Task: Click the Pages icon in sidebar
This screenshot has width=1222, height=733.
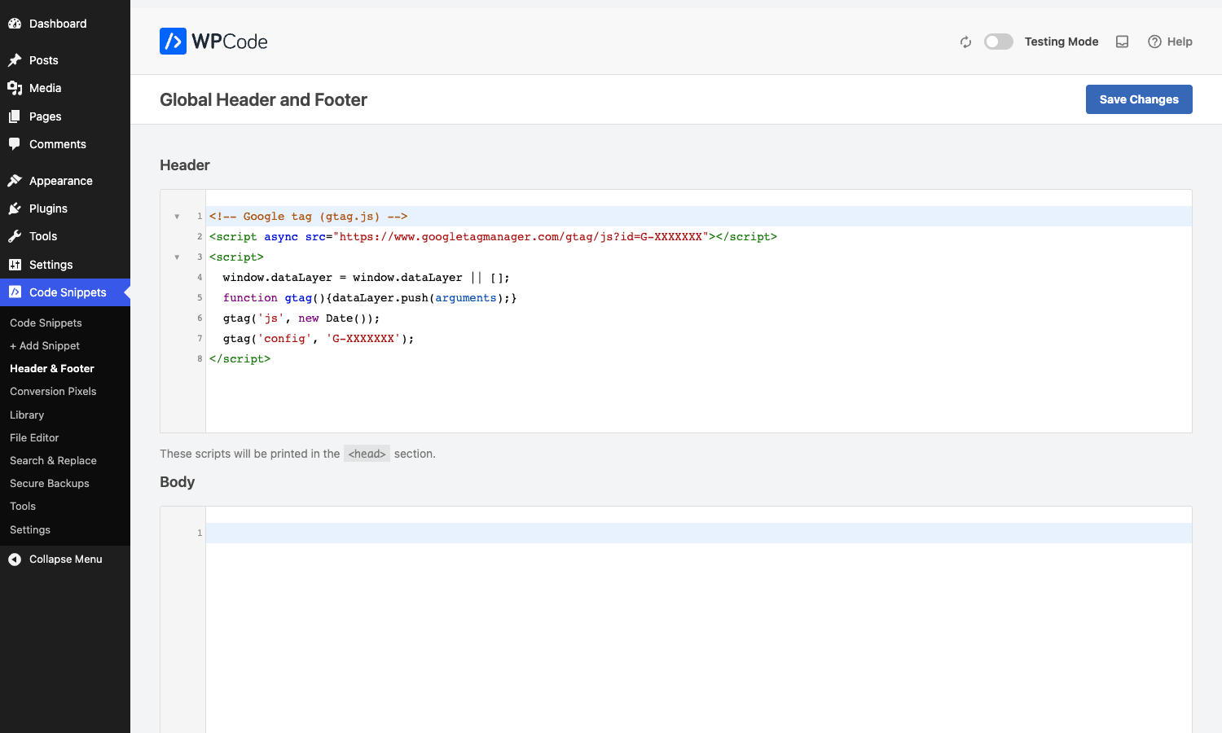Action: (x=15, y=116)
